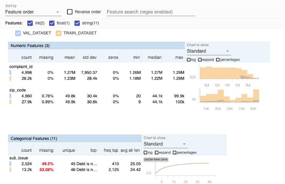Click the unique column header
The height and width of the screenshot is (184, 285).
tap(69, 150)
